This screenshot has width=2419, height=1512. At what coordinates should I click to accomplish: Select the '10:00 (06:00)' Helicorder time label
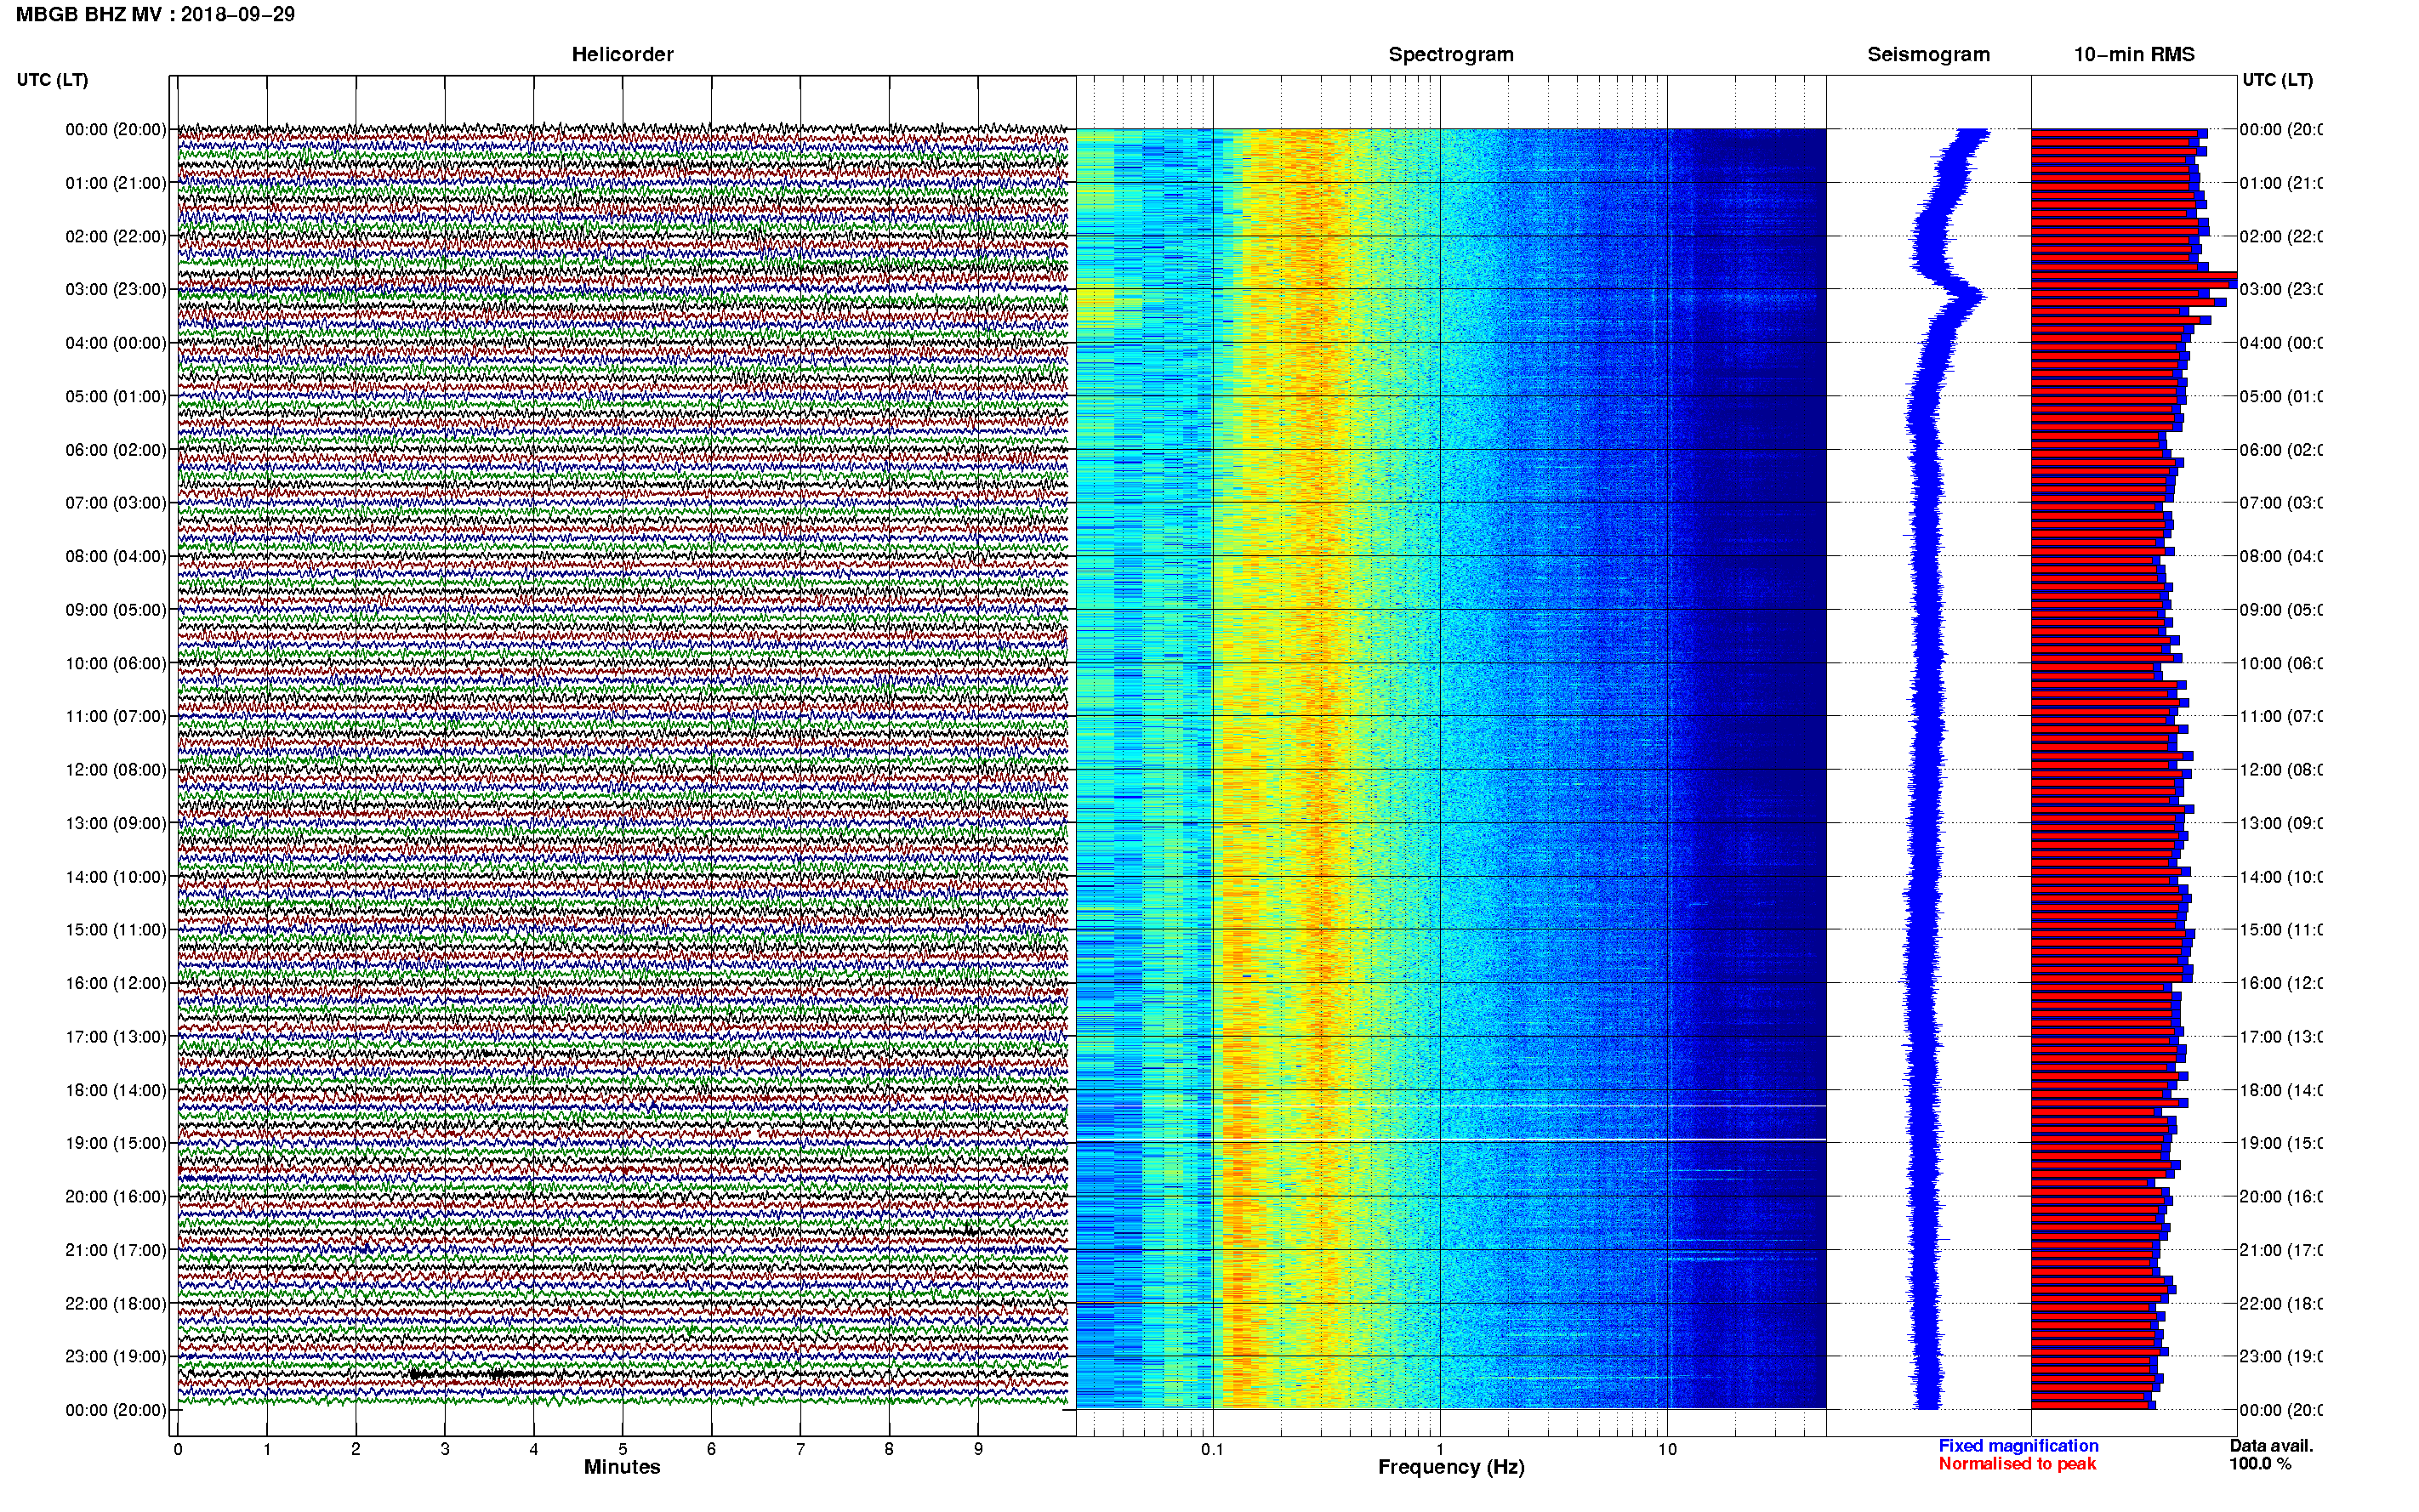pyautogui.click(x=116, y=663)
